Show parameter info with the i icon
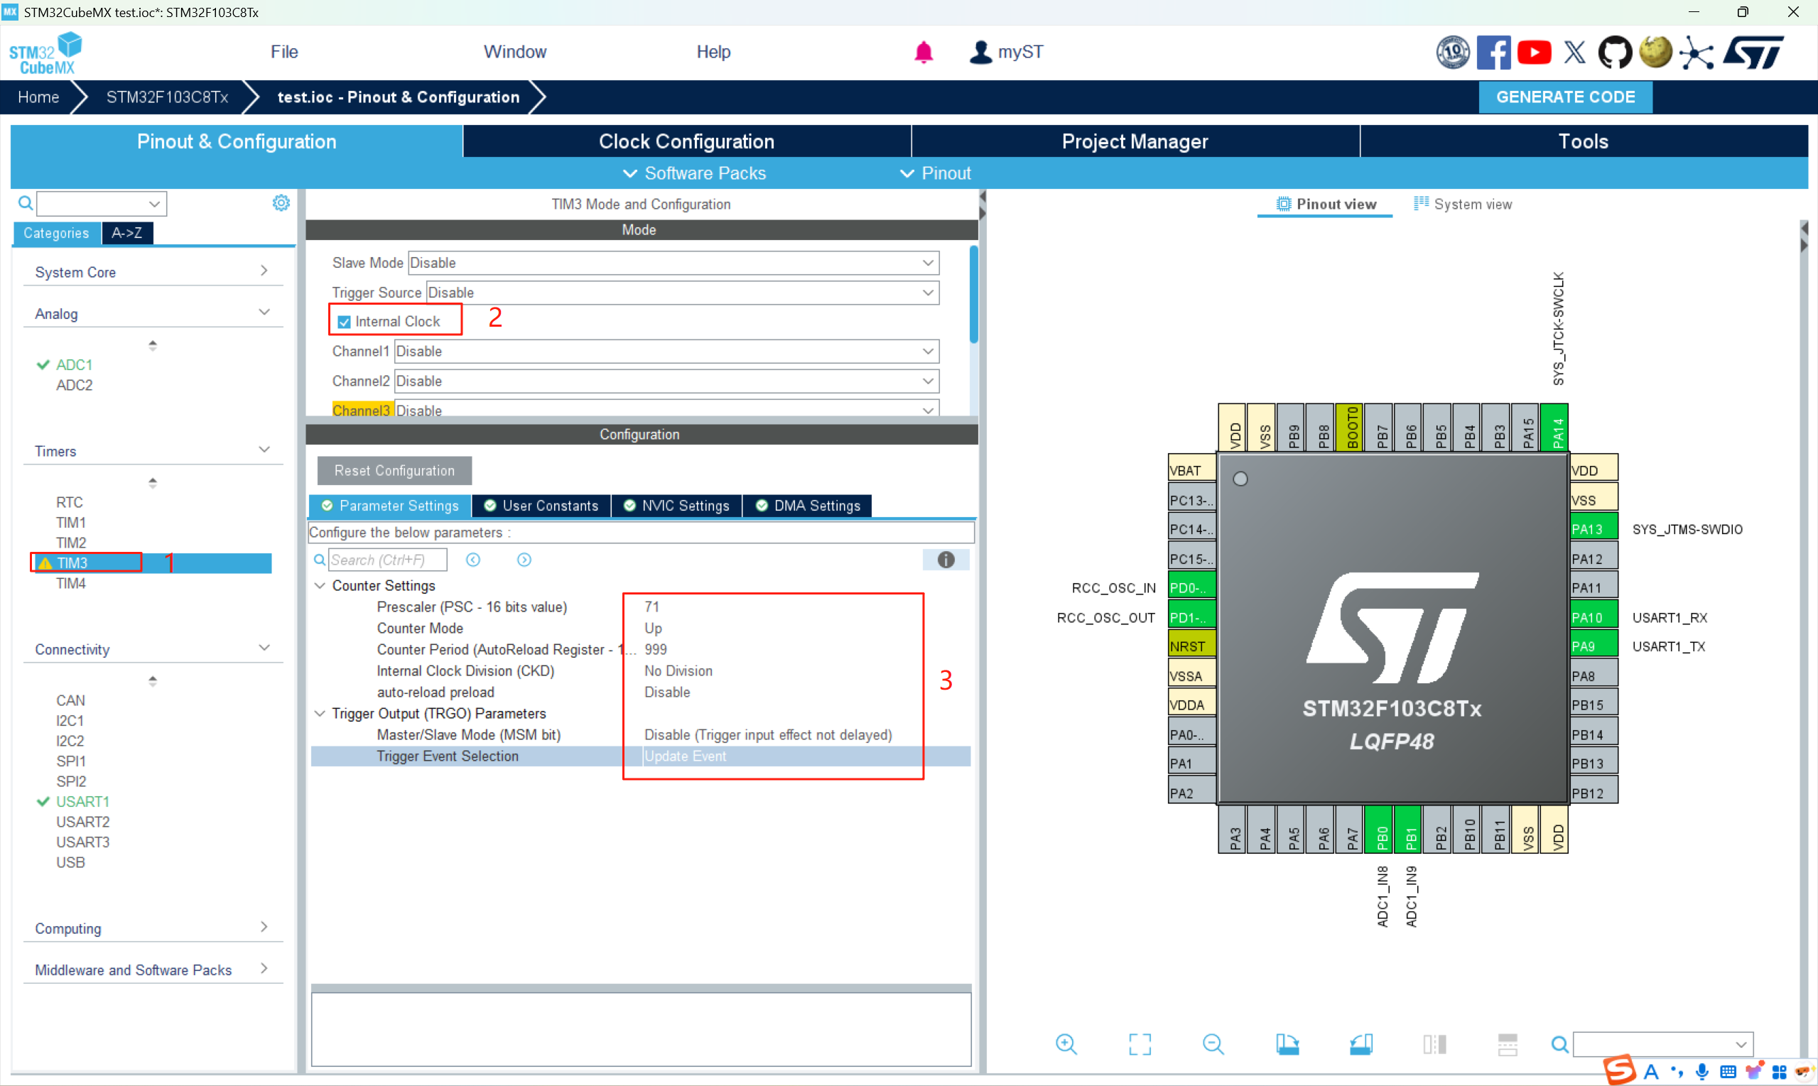 click(946, 560)
